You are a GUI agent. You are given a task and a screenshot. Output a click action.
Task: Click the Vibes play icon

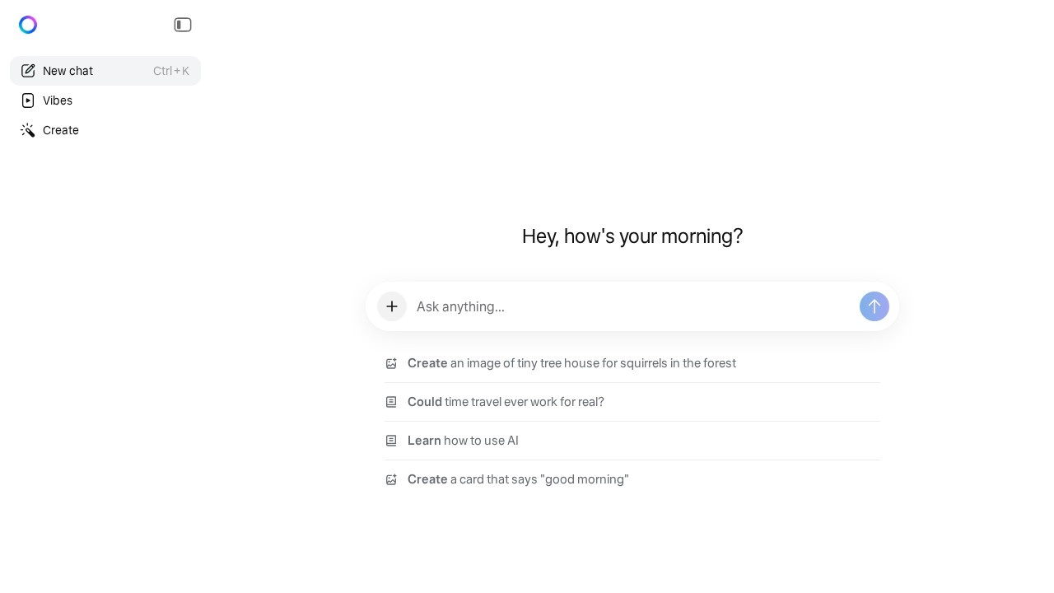(28, 100)
